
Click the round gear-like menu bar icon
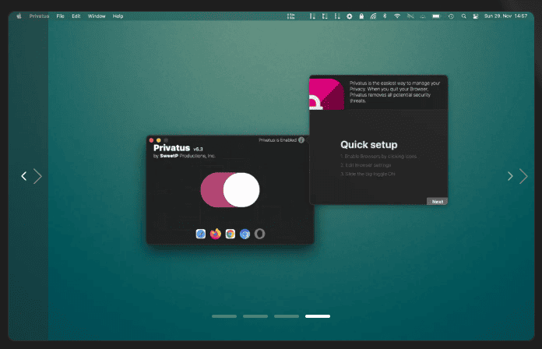tap(350, 16)
